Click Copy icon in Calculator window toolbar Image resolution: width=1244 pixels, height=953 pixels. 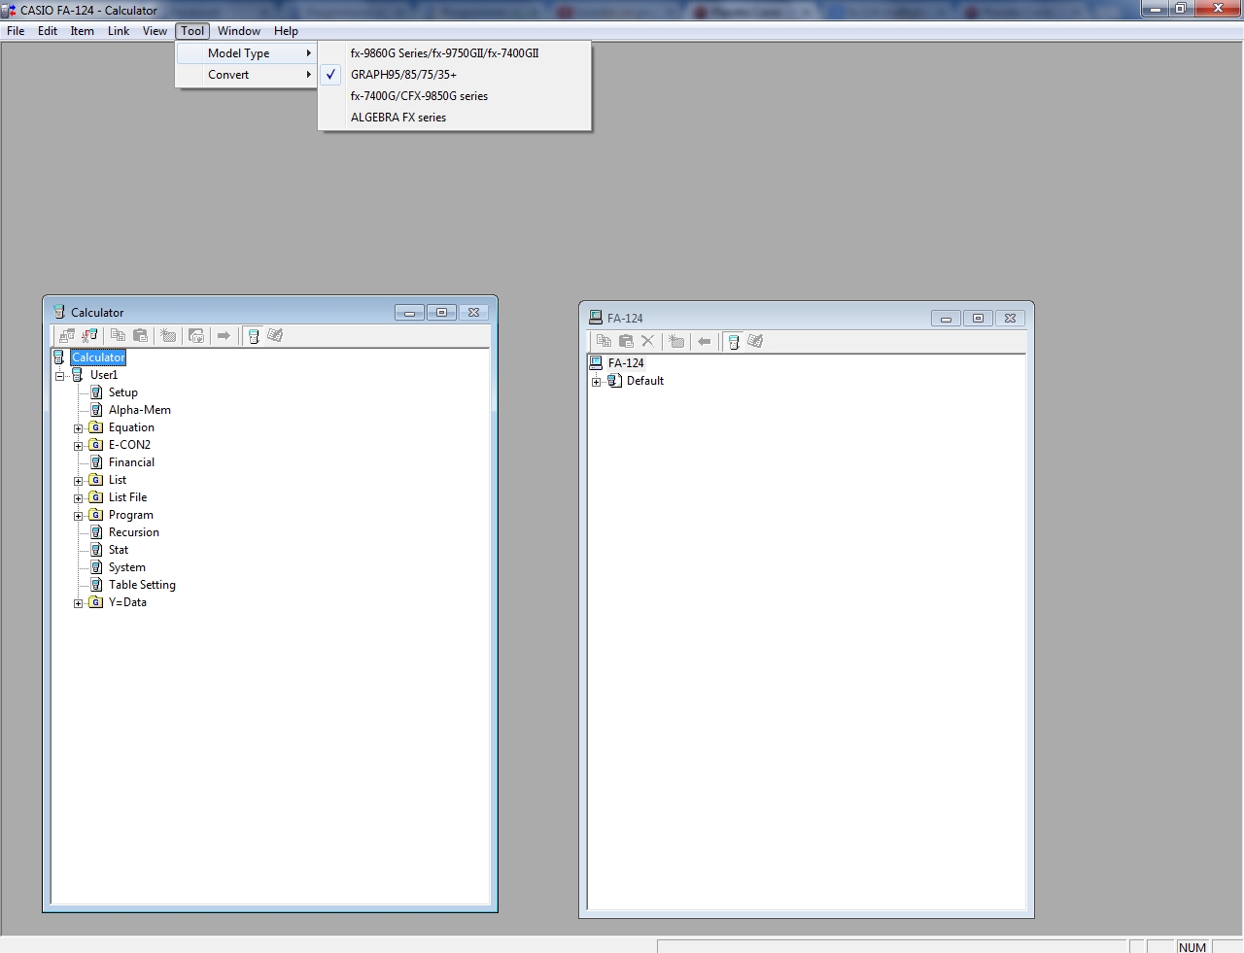click(118, 335)
